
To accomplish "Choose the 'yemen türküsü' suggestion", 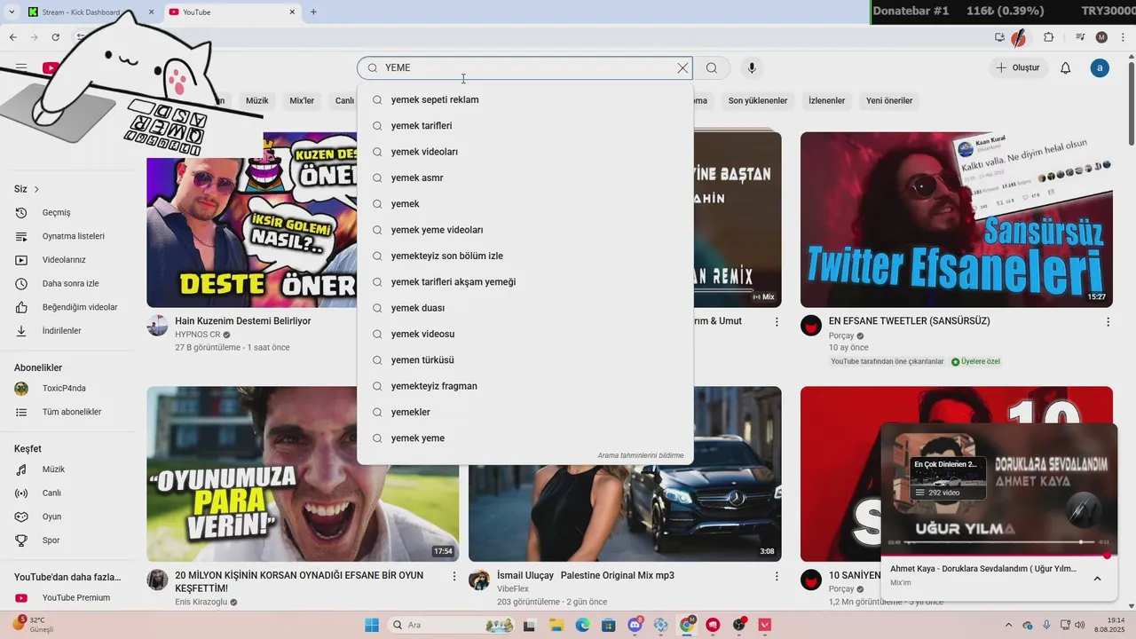I will pyautogui.click(x=525, y=360).
